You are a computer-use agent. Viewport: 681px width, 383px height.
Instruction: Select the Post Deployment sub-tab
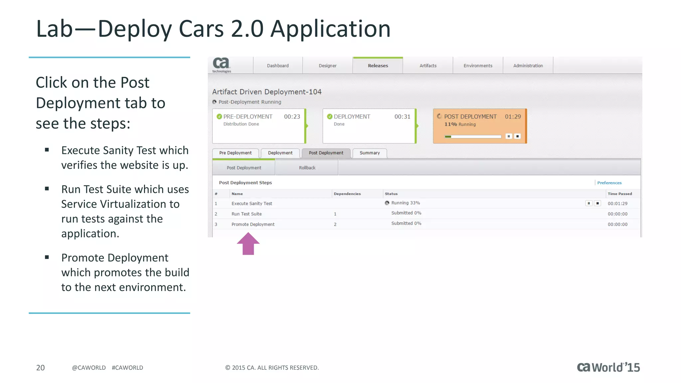coord(244,168)
